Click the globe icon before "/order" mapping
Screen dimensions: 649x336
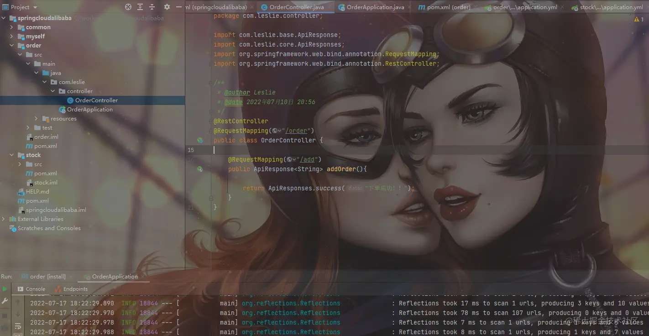pyautogui.click(x=276, y=131)
